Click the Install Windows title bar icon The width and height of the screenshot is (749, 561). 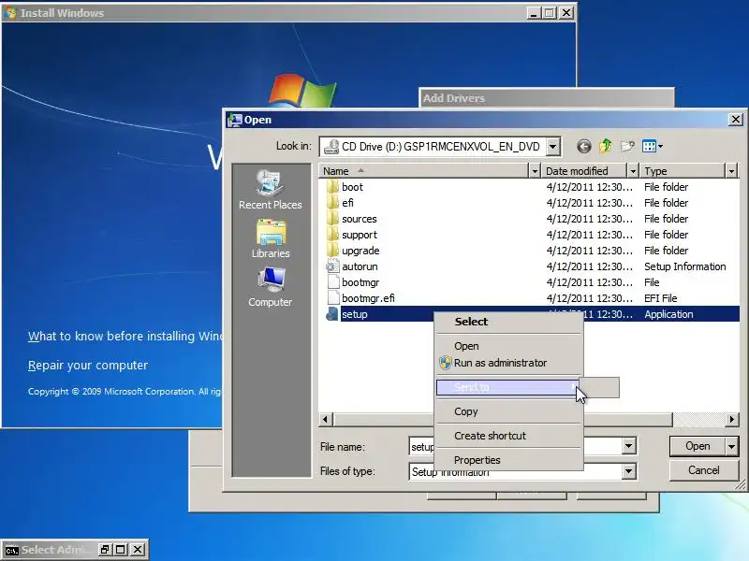(x=9, y=12)
